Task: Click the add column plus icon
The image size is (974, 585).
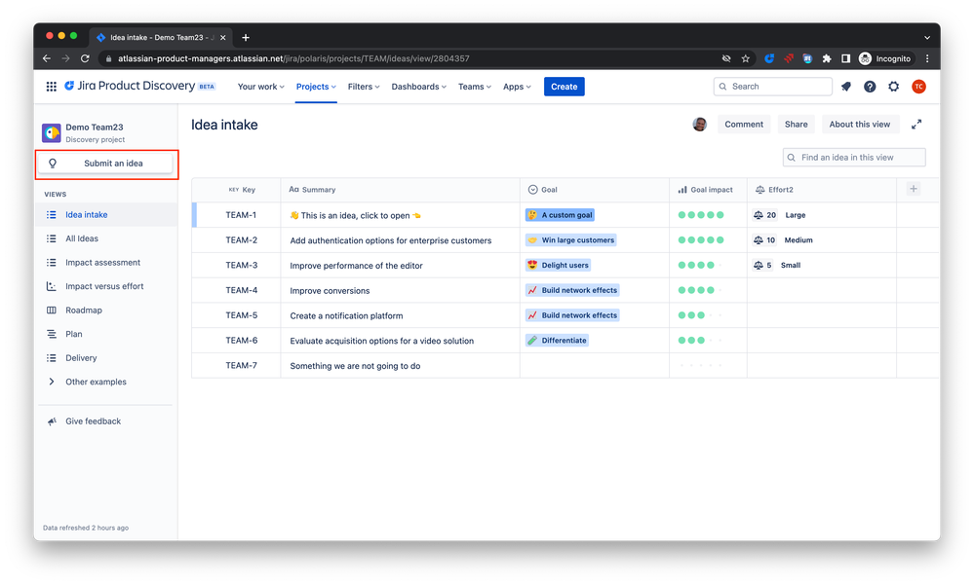Action: (914, 189)
